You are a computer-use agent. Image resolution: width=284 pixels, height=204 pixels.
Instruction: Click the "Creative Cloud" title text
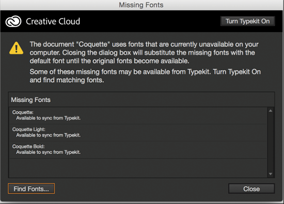coord(53,21)
